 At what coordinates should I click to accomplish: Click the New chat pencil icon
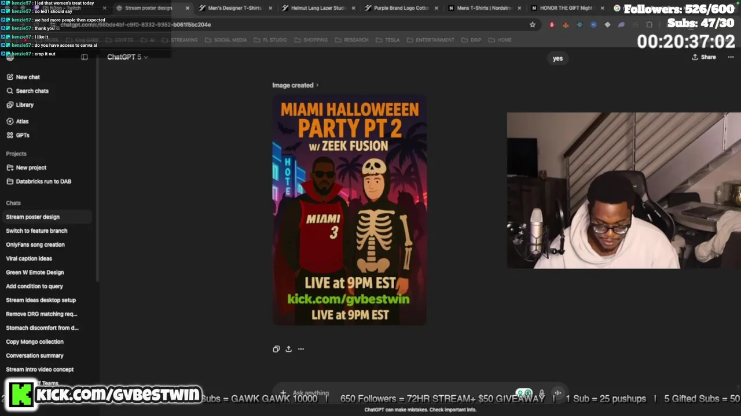(x=10, y=77)
